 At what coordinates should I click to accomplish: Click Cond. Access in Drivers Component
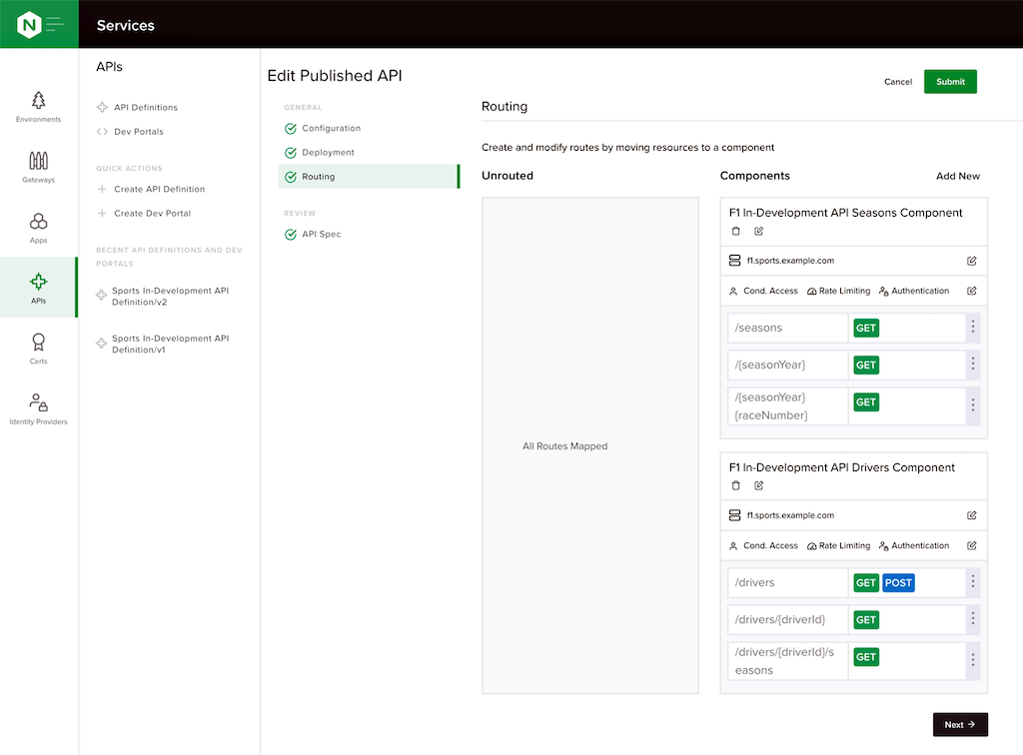[x=763, y=545]
